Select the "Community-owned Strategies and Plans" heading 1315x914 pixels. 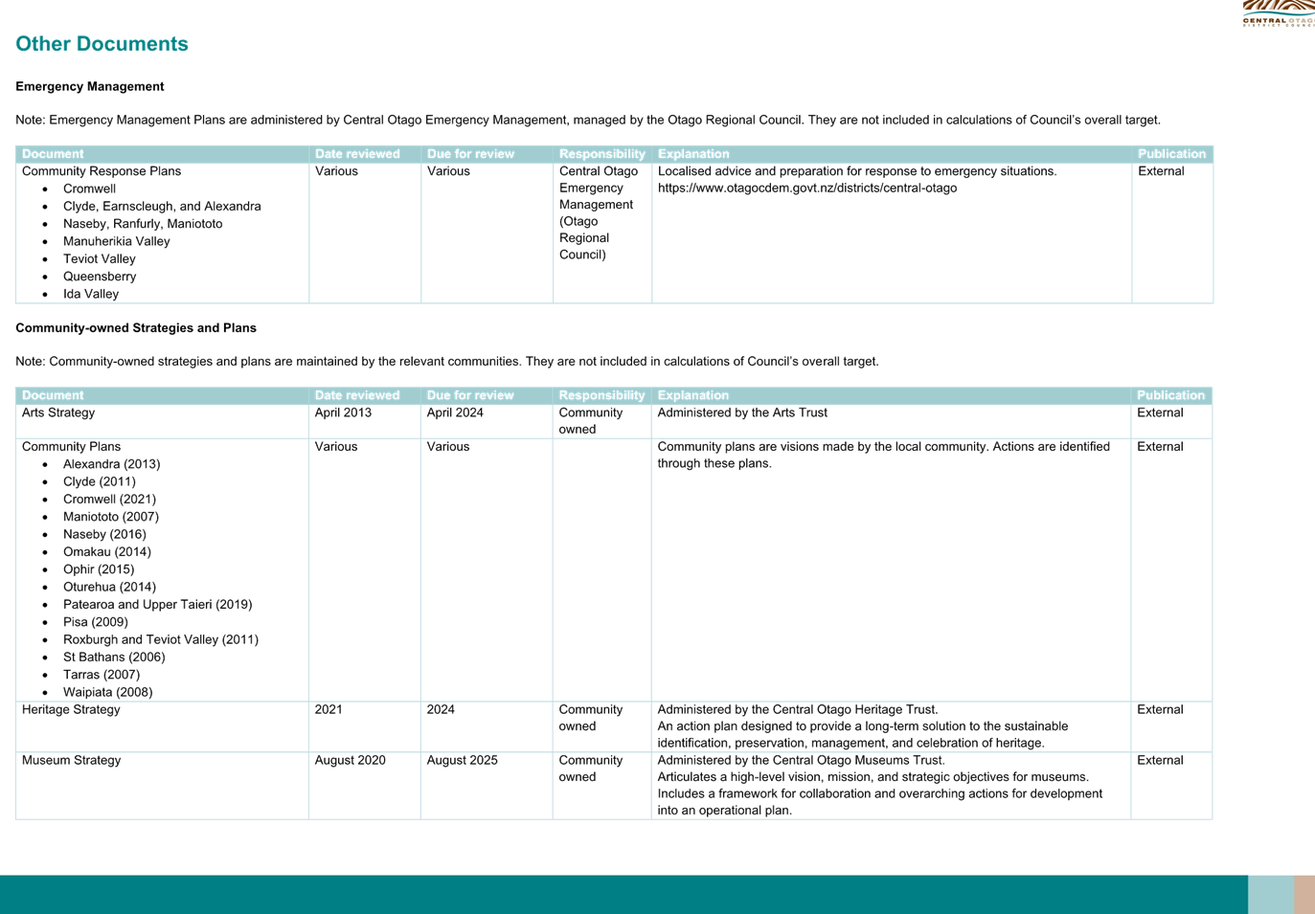136,327
